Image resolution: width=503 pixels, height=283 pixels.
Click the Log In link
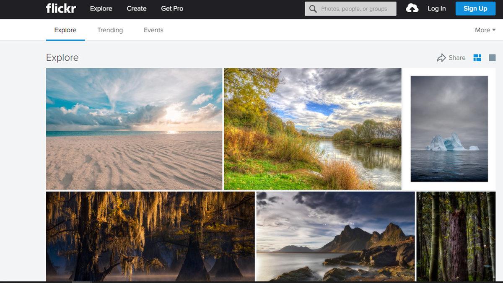pos(437,8)
